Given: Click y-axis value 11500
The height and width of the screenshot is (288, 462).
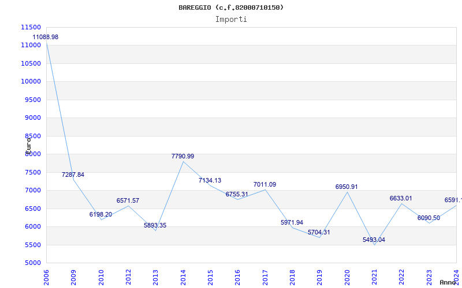Looking at the screenshot, I should tap(31, 27).
